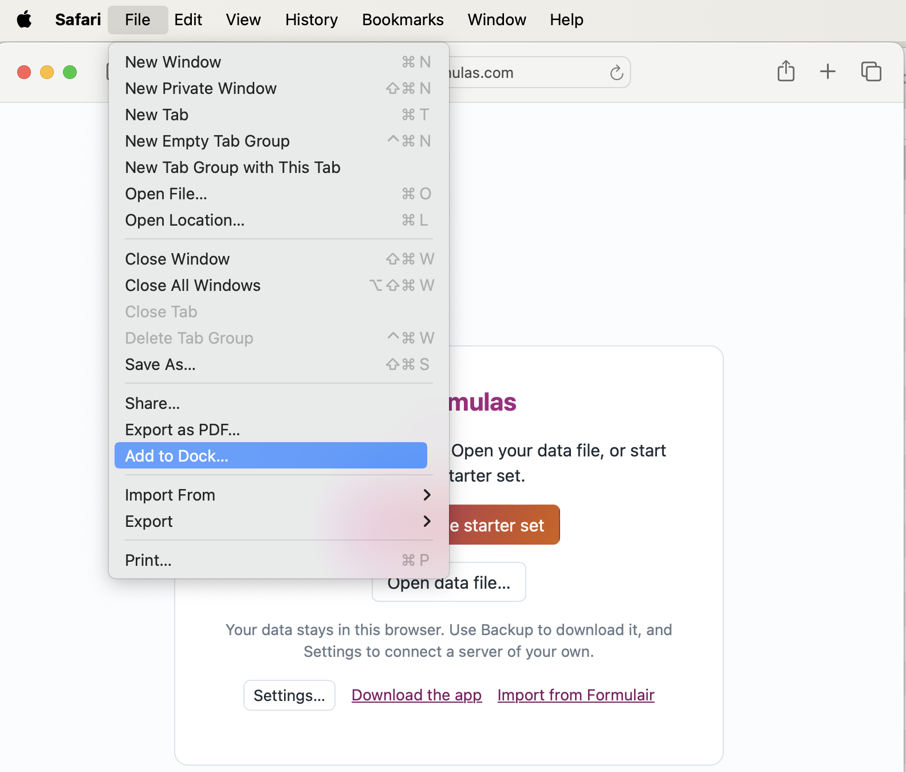The width and height of the screenshot is (906, 772).
Task: Open the Help menu
Action: pyautogui.click(x=566, y=19)
